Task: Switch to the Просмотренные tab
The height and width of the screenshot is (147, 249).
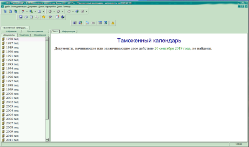Action: [x=35, y=31]
